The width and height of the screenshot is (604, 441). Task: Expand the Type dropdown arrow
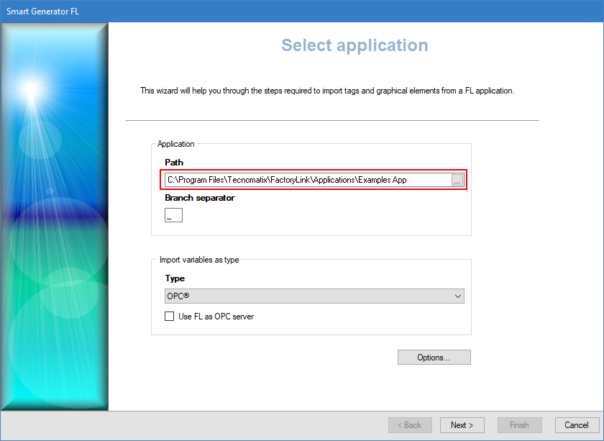pyautogui.click(x=457, y=296)
